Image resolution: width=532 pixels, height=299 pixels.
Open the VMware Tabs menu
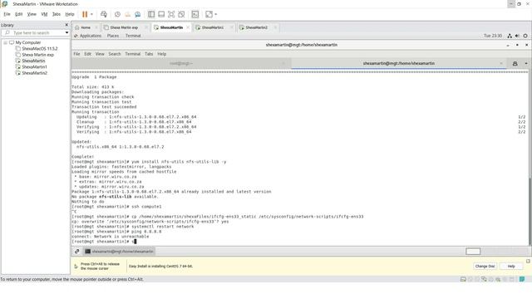57,14
